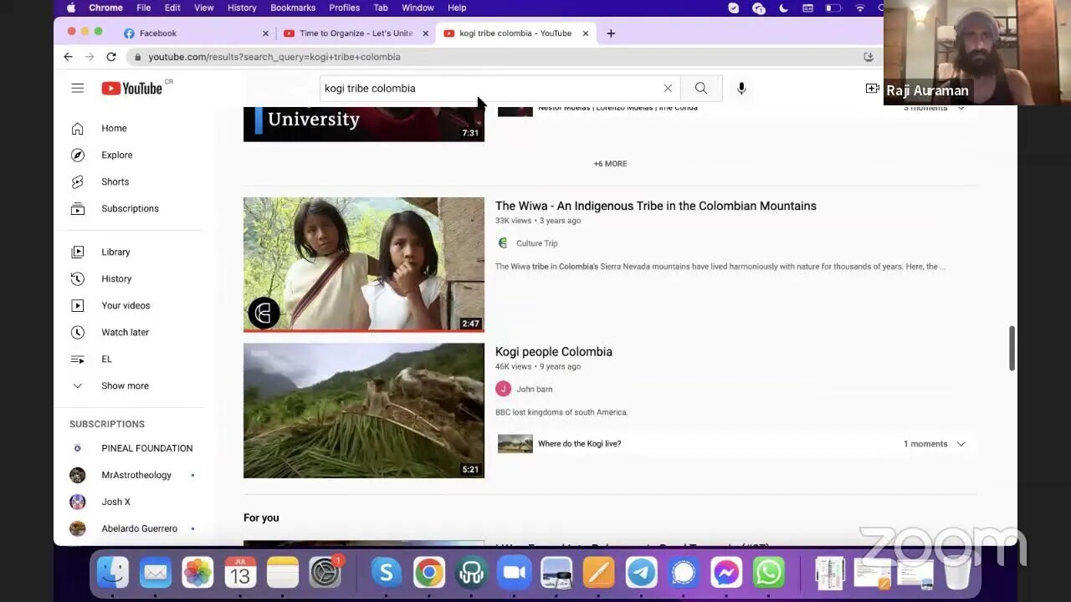Expand the 1 moments chevron
1071x602 pixels.
click(x=961, y=444)
